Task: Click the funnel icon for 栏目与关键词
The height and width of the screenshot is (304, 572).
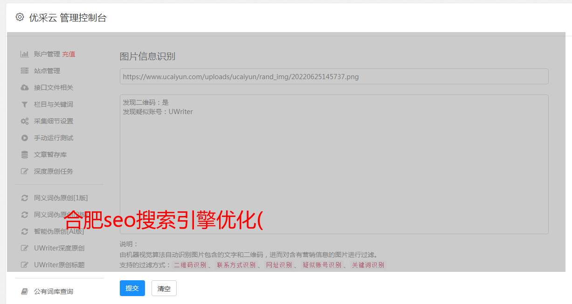Action: tap(24, 104)
